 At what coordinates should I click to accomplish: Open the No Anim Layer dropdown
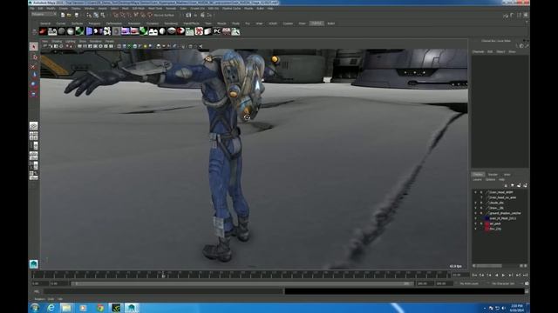pyautogui.click(x=469, y=283)
